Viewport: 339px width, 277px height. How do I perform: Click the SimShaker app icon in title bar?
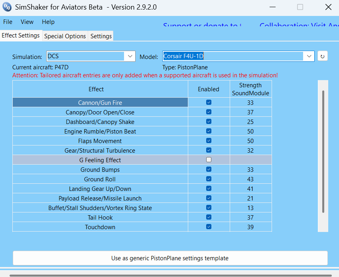pos(7,7)
